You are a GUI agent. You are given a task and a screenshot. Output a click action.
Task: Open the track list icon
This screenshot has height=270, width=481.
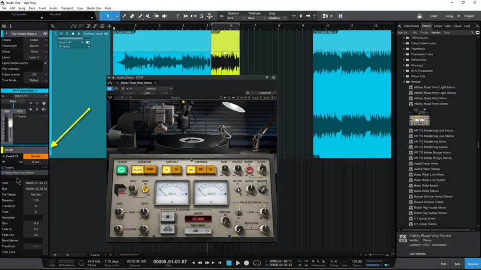point(4,26)
